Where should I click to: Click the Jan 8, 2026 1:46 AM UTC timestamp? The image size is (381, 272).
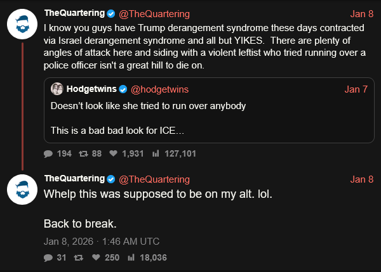[102, 242]
